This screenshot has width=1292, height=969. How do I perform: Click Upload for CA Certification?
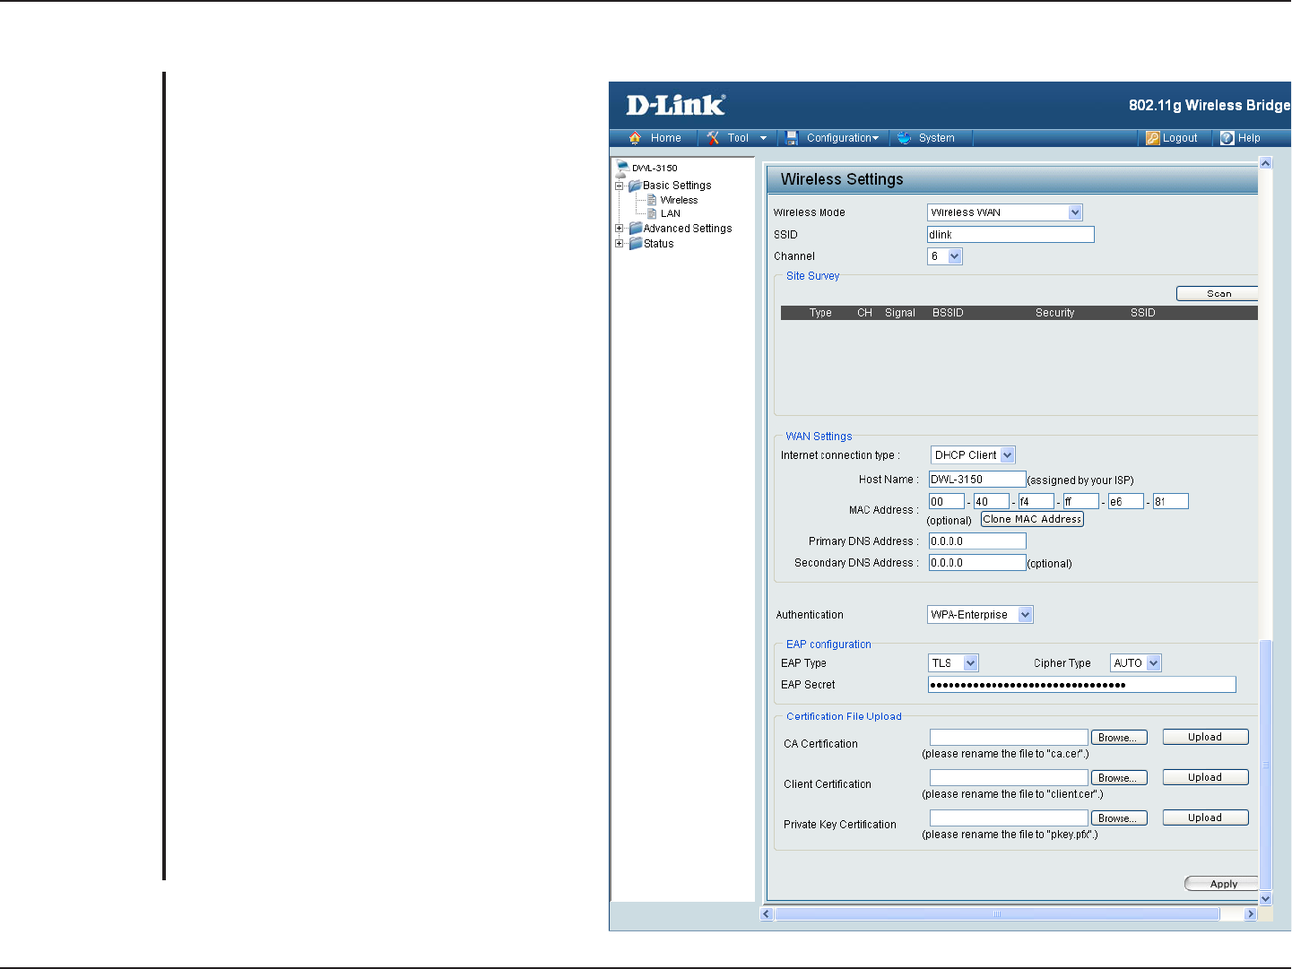pyautogui.click(x=1205, y=737)
